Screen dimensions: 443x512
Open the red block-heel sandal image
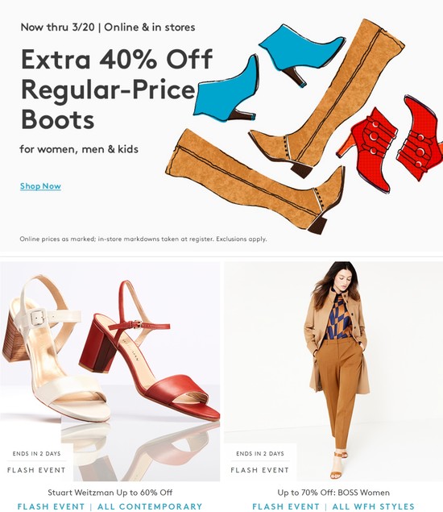(x=149, y=355)
